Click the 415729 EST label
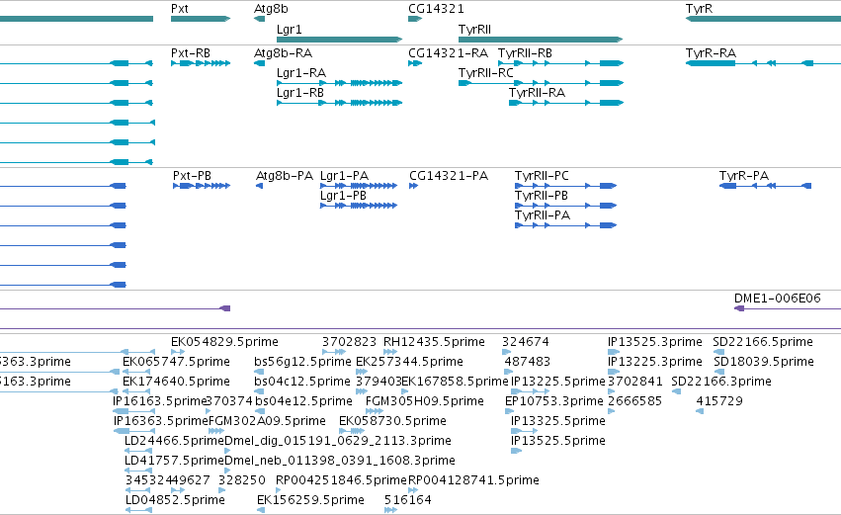 719,401
